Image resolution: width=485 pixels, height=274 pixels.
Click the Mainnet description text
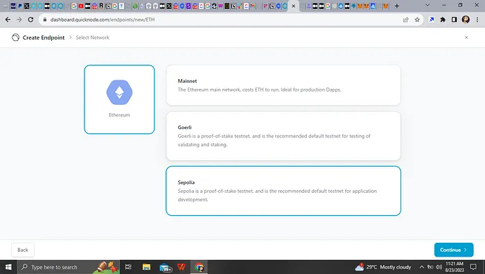260,89
